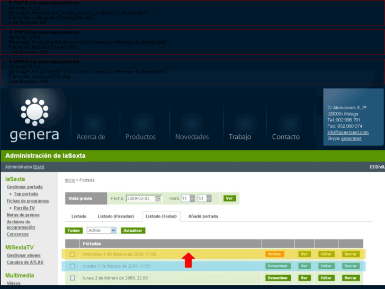Click the text lunes 2 de febrero de 2009, 22:00
Screen dimensions: 385x289
(x=115, y=278)
